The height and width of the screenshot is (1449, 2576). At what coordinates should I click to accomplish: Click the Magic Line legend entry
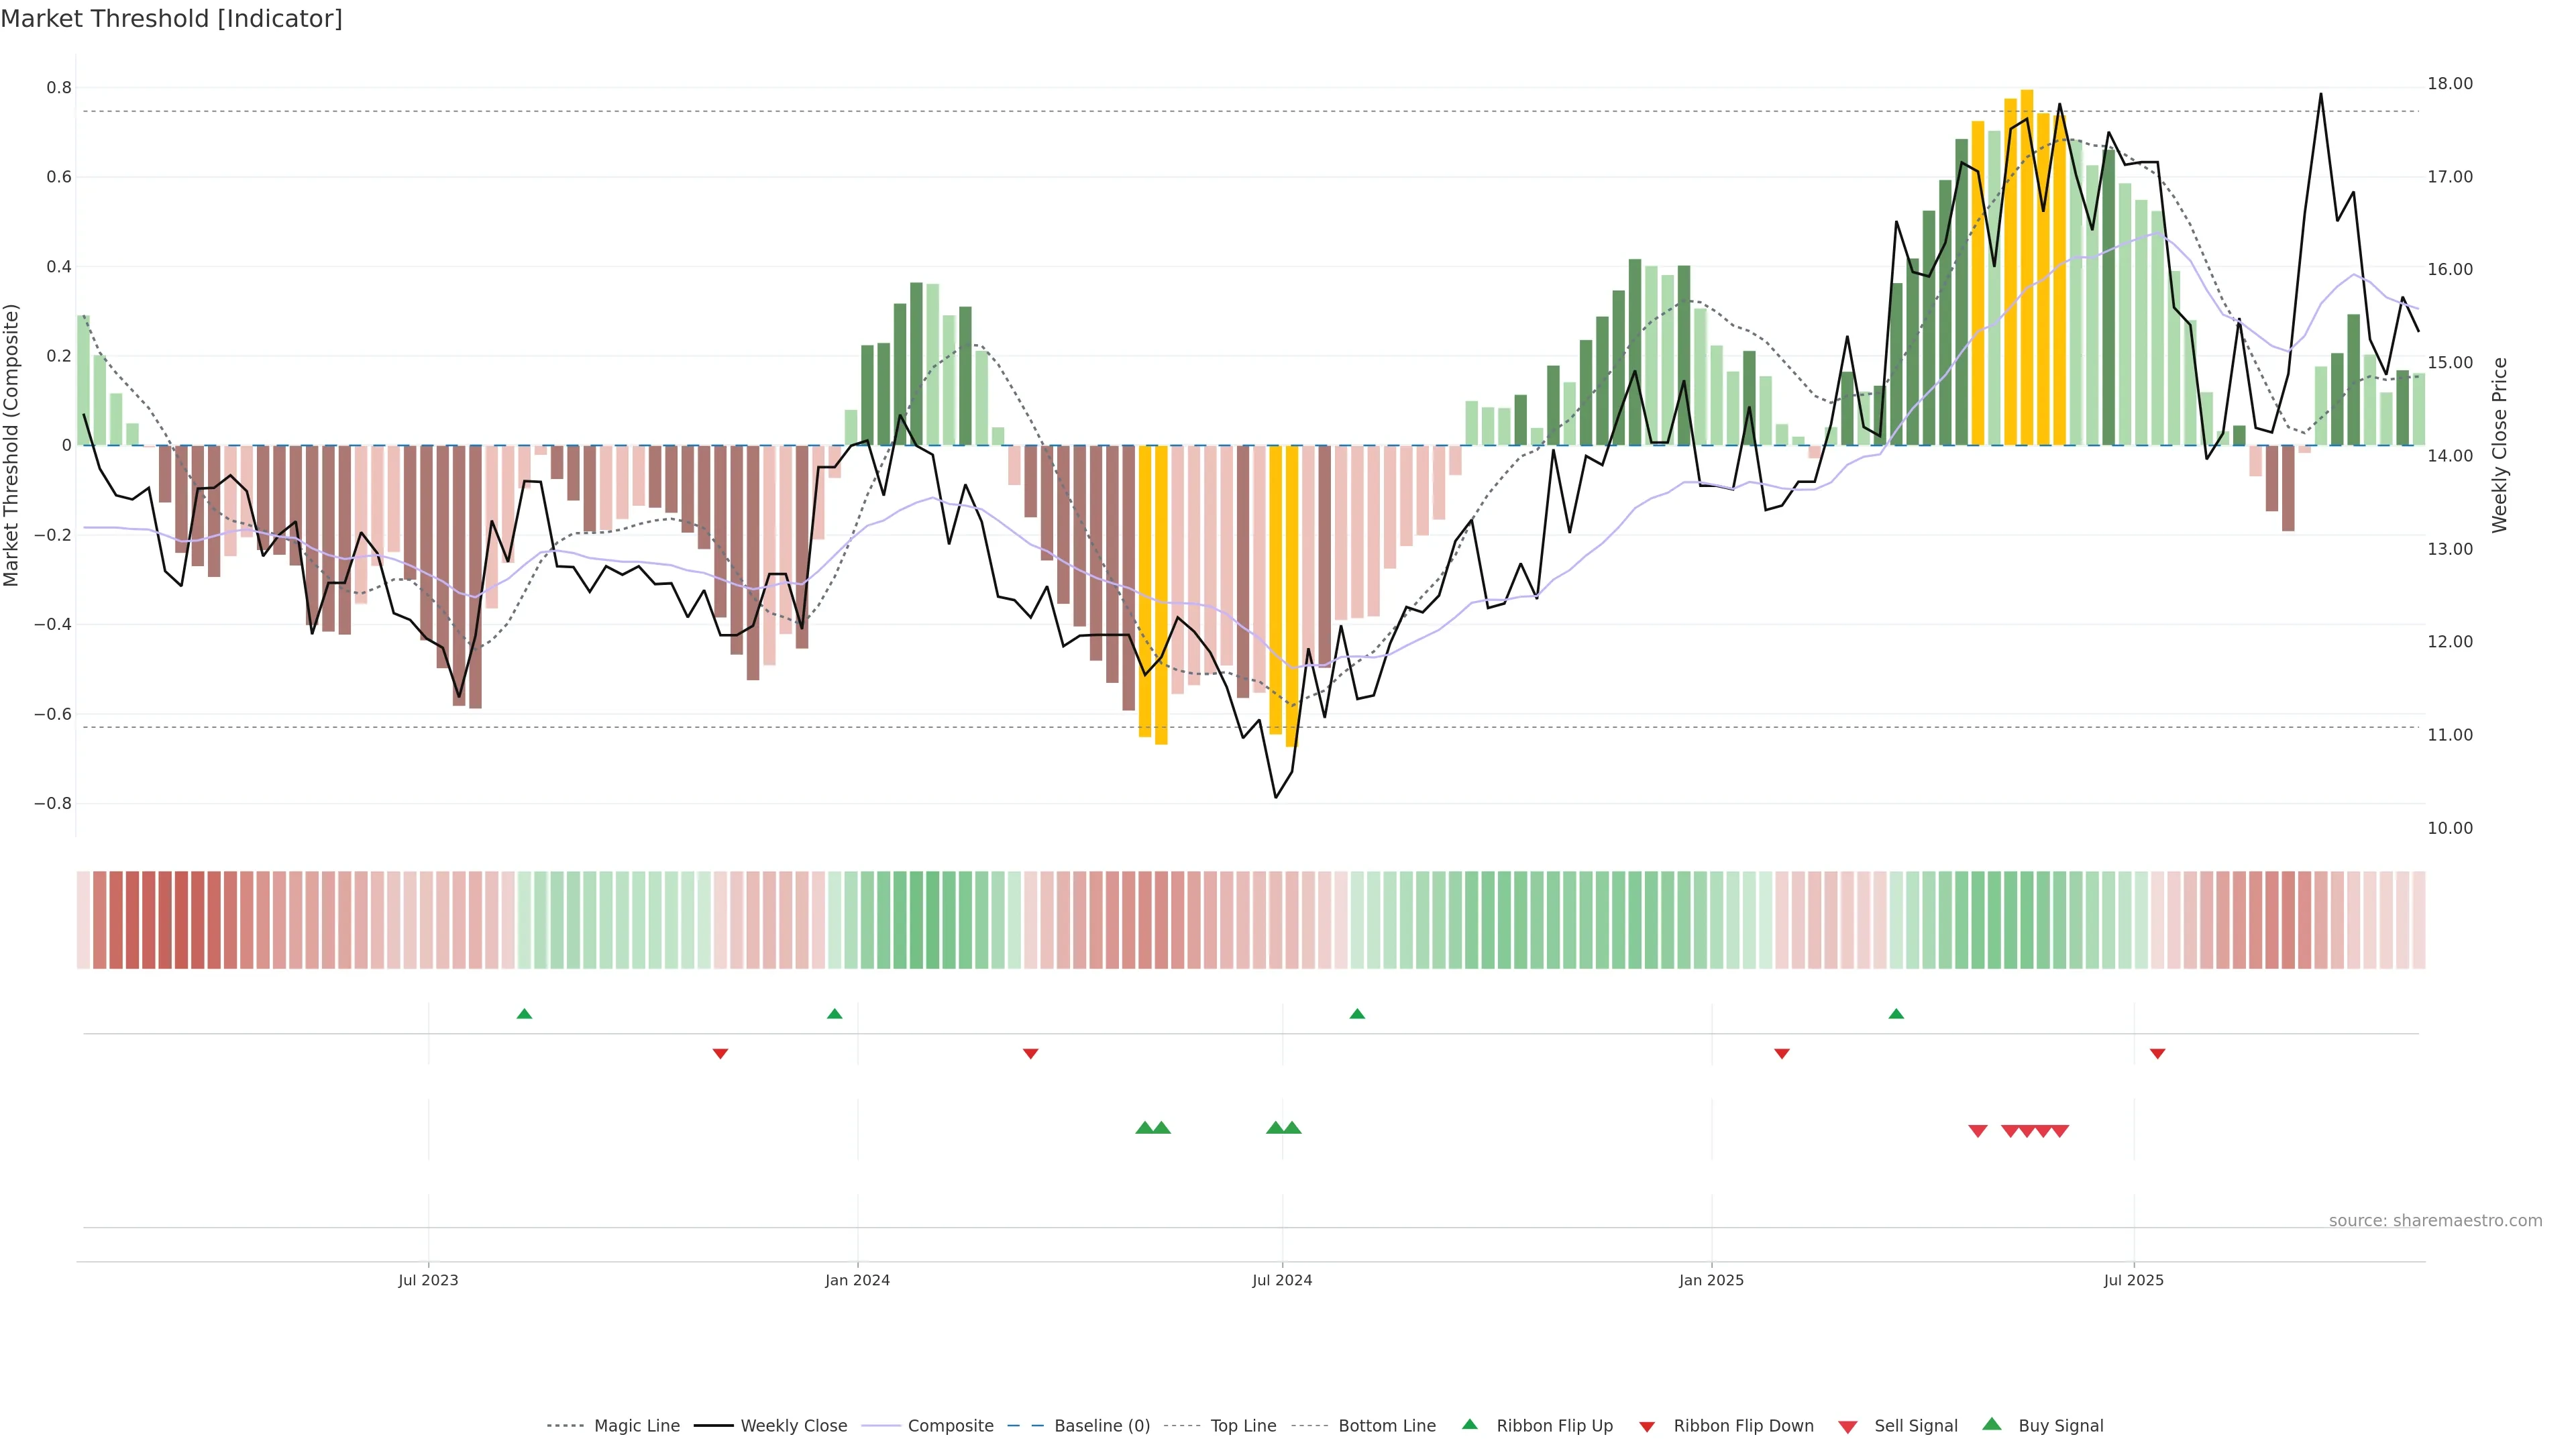(x=636, y=1426)
